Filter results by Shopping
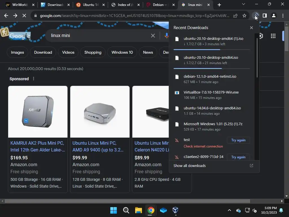 pyautogui.click(x=93, y=52)
